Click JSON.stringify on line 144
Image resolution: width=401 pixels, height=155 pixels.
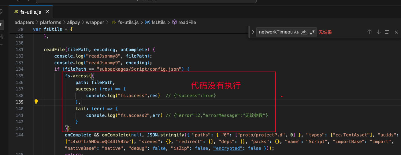[x=165, y=135]
